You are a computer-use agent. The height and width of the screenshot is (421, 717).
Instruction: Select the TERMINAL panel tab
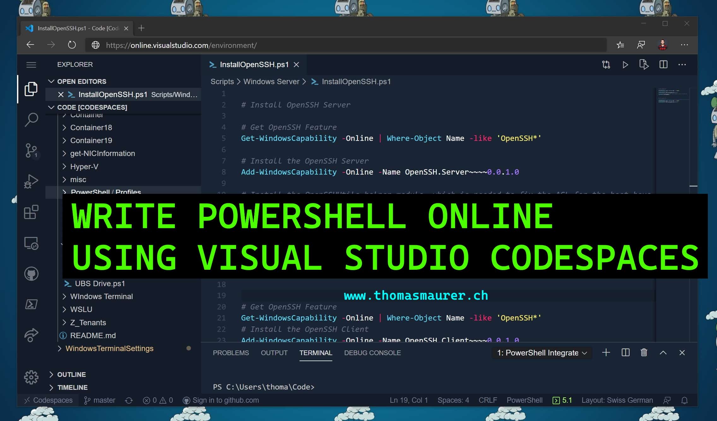point(316,353)
